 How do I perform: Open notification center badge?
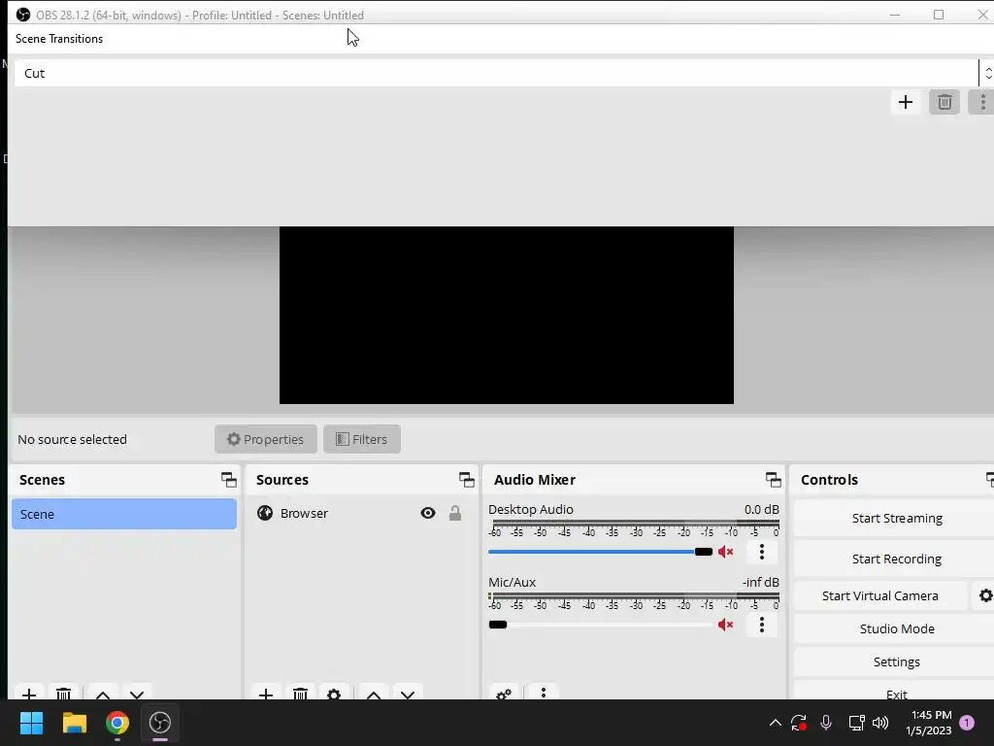pos(967,723)
